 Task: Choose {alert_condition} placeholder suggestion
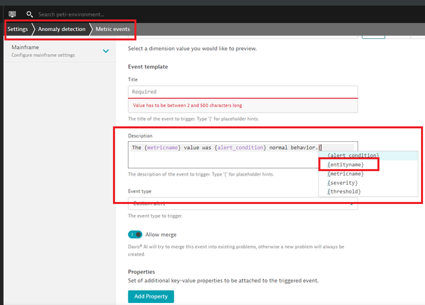click(353, 155)
